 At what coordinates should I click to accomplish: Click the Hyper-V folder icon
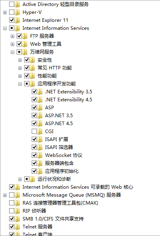point(17,12)
